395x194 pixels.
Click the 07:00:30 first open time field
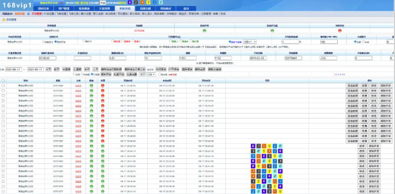click(x=47, y=58)
